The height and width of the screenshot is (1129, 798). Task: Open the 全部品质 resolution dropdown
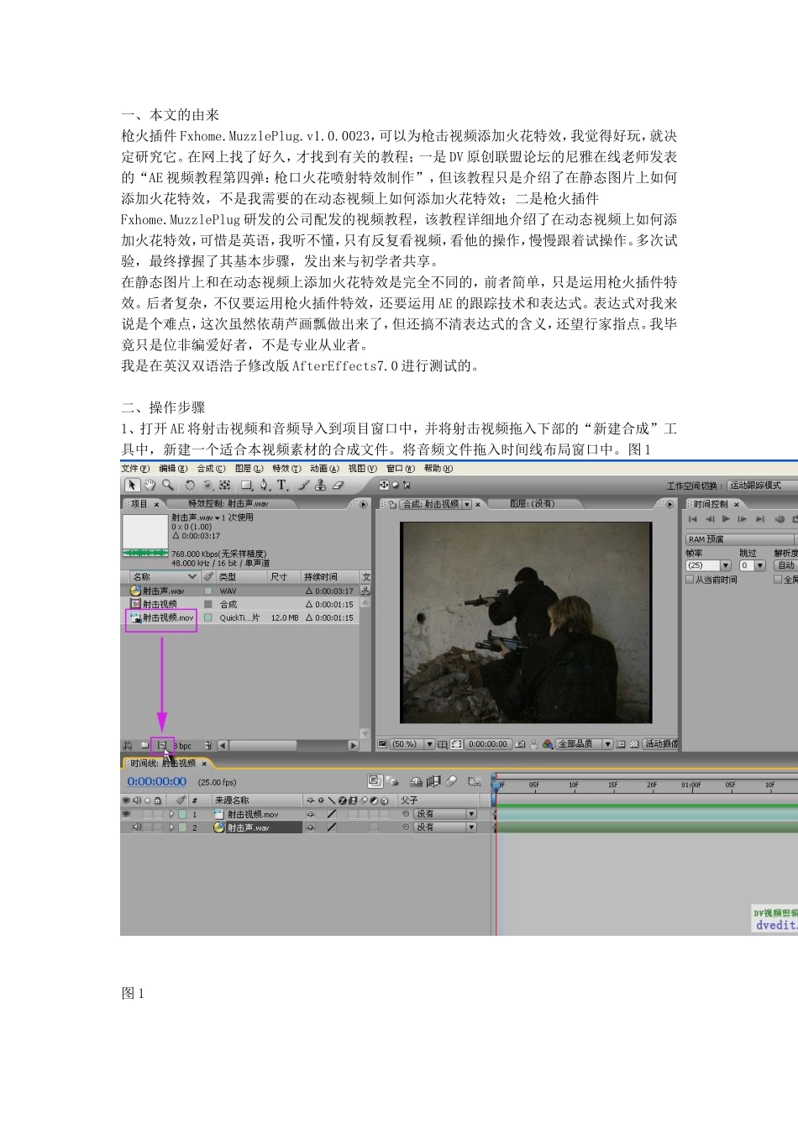point(607,744)
